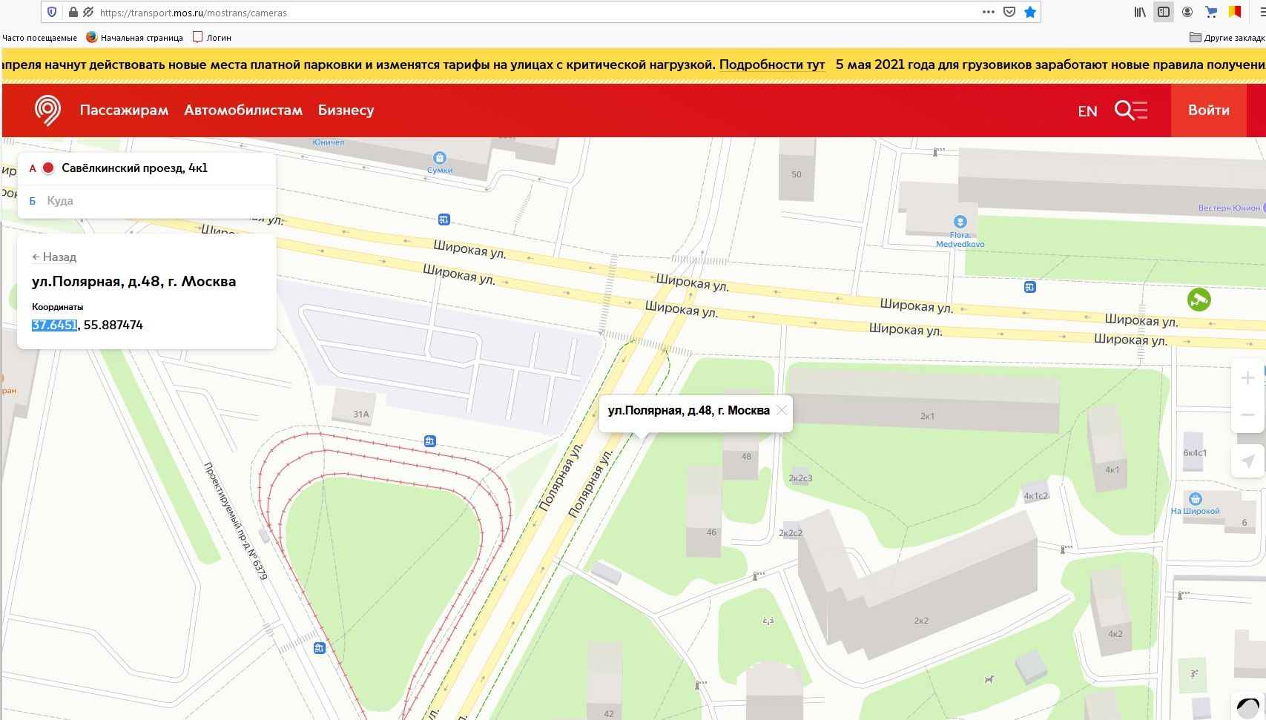Open the search and menu icon
The image size is (1266, 720).
[1130, 110]
